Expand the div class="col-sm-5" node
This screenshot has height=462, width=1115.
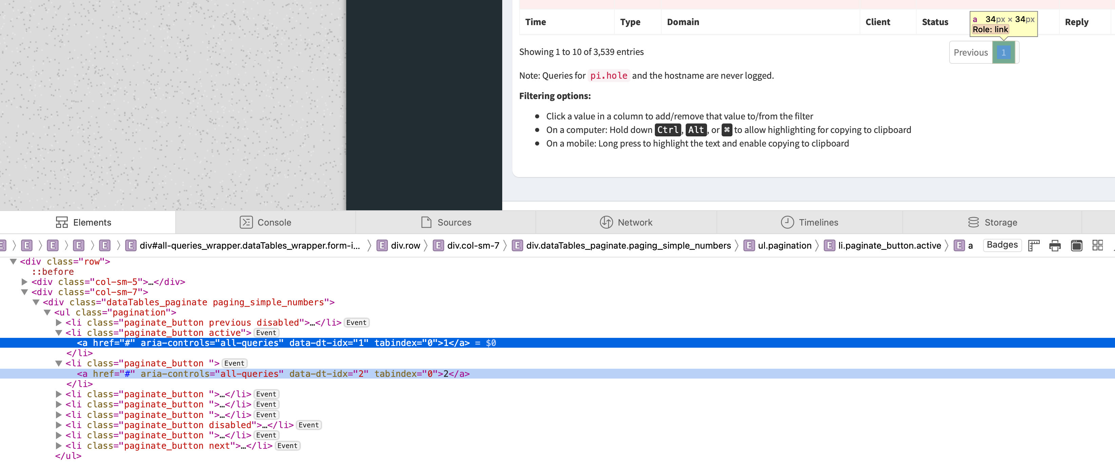(25, 282)
